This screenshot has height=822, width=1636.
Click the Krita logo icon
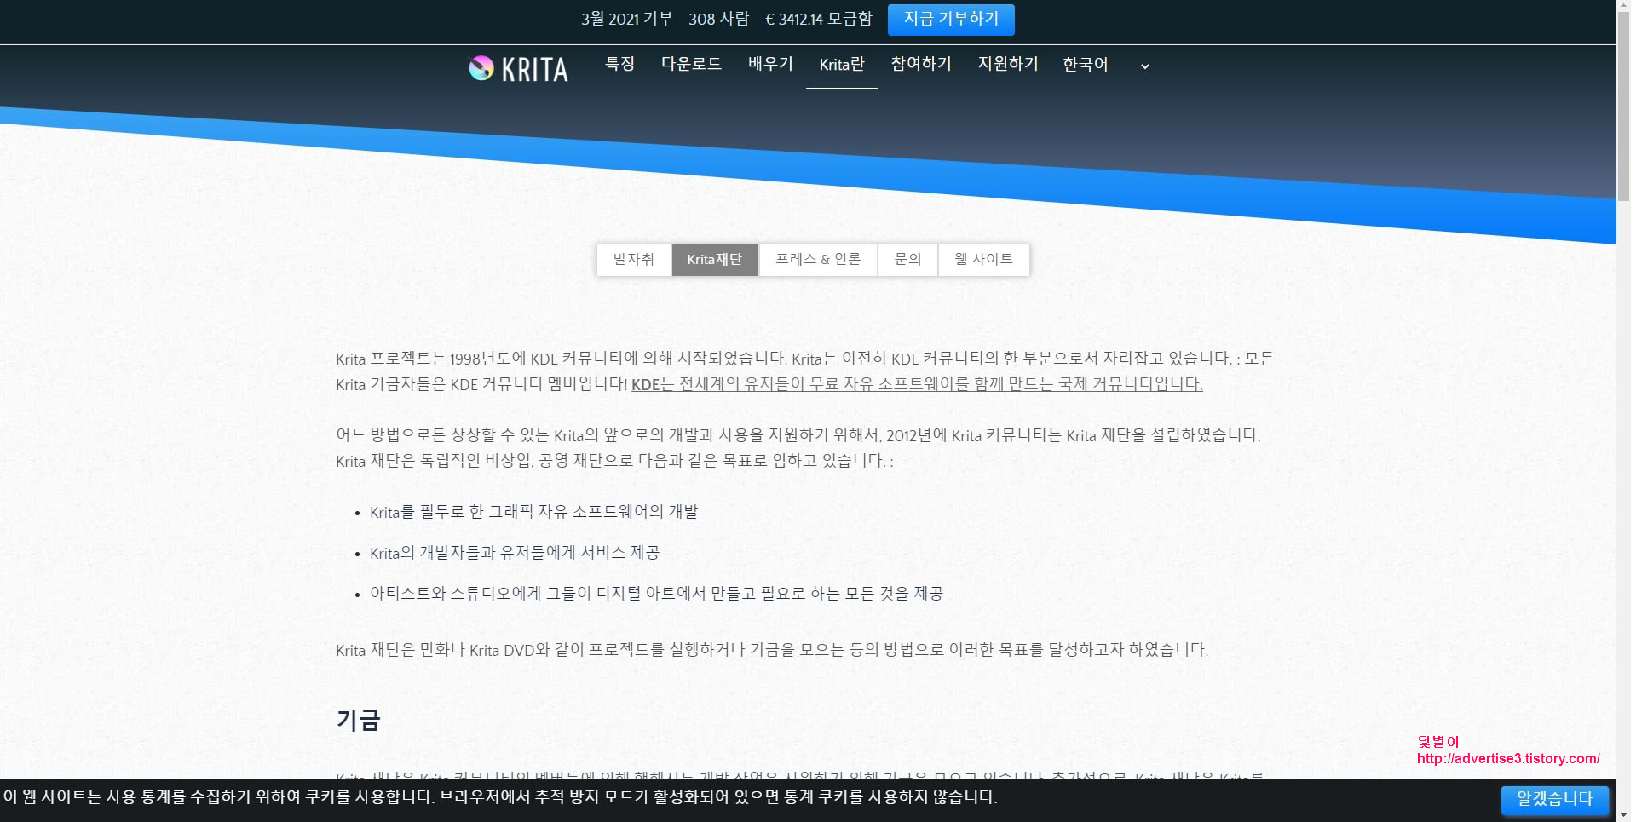[481, 67]
